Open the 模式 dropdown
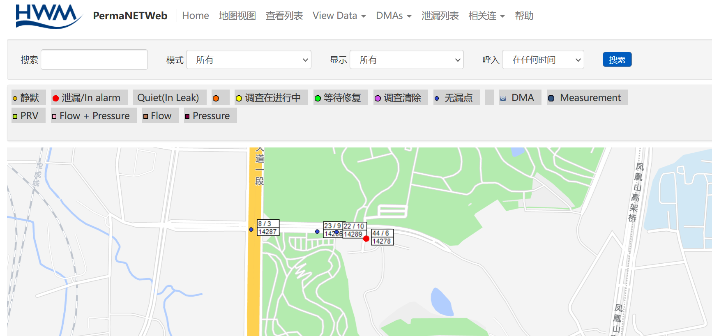The width and height of the screenshot is (712, 336). coord(249,60)
